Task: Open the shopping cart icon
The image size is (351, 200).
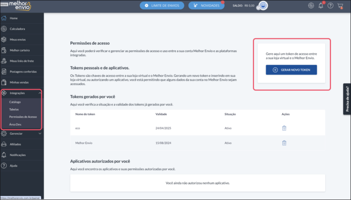Action: (340, 5)
